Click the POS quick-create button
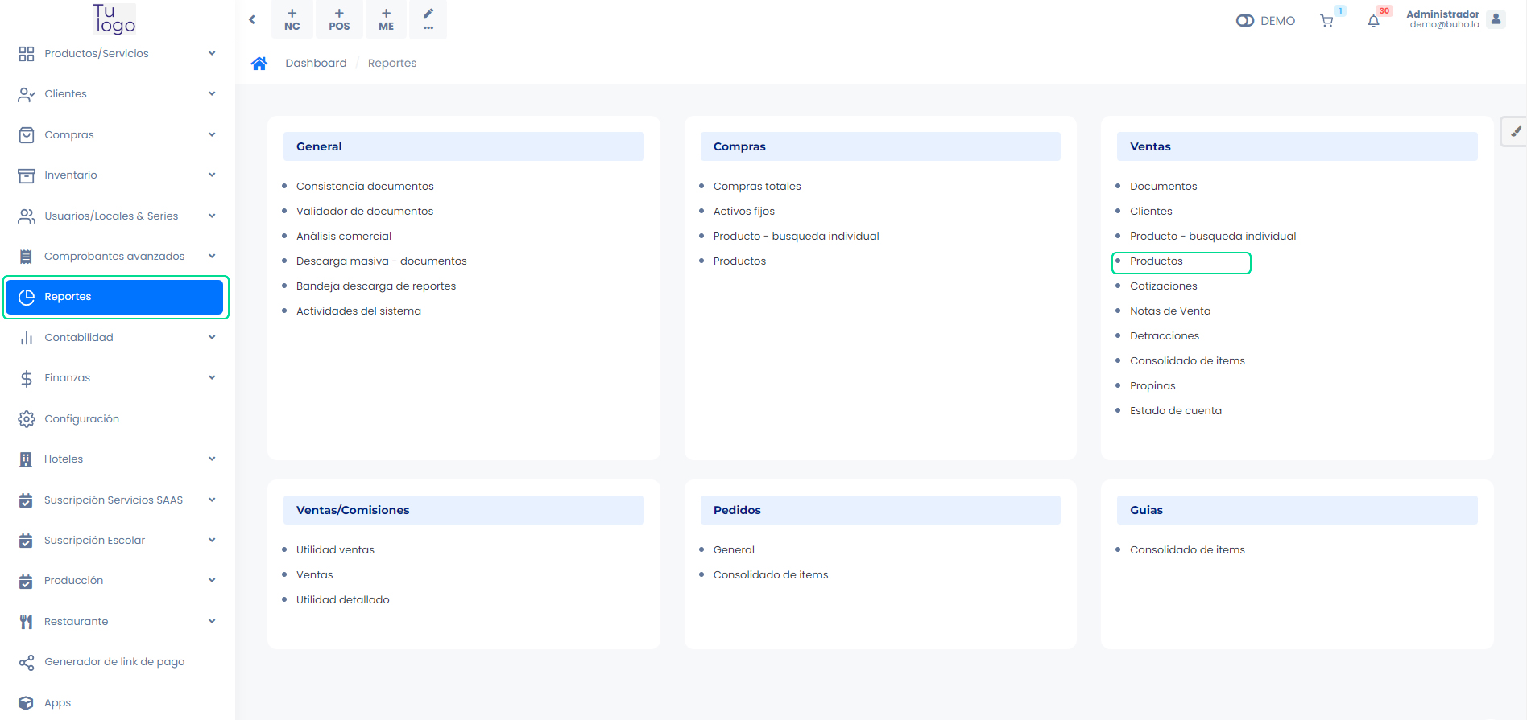Screen dimensions: 1527x720 (x=339, y=19)
